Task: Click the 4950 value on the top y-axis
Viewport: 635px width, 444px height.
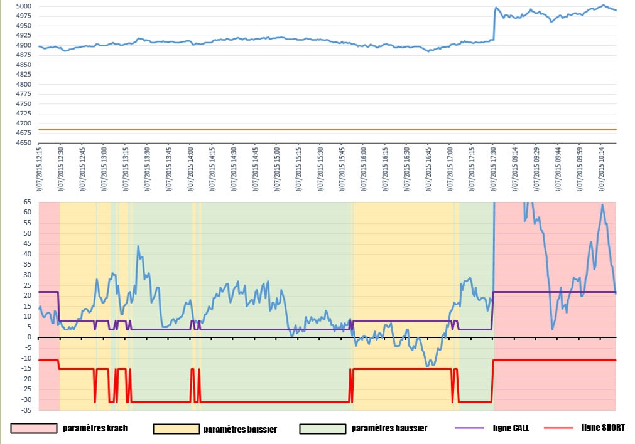Action: click(23, 26)
